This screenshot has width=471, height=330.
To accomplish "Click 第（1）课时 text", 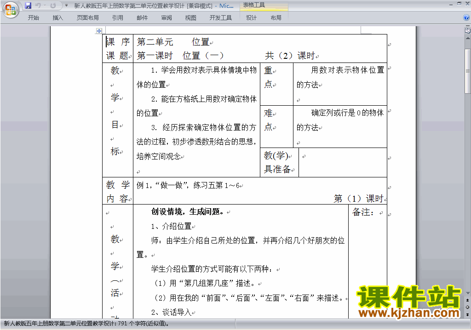I will click(359, 199).
